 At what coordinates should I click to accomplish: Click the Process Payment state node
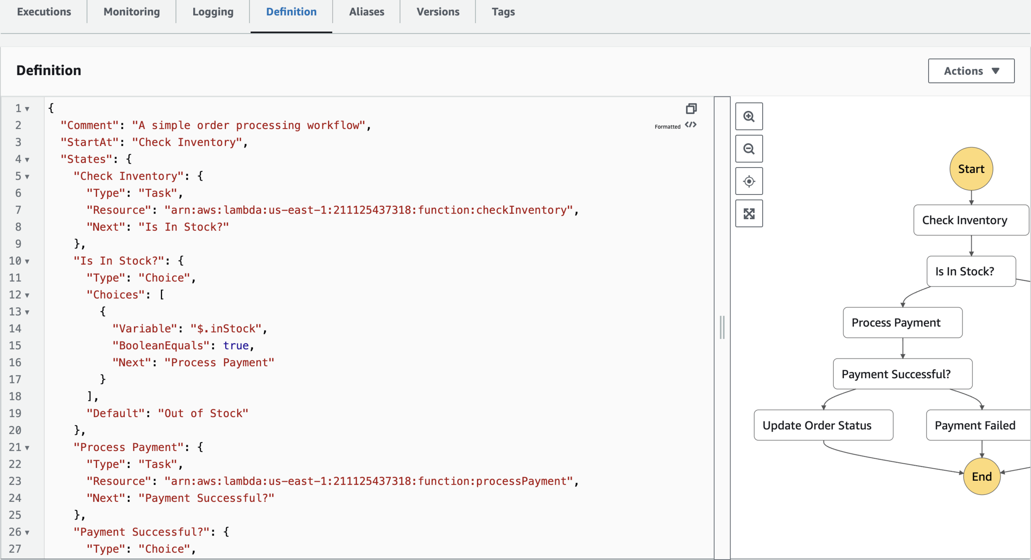[902, 323]
